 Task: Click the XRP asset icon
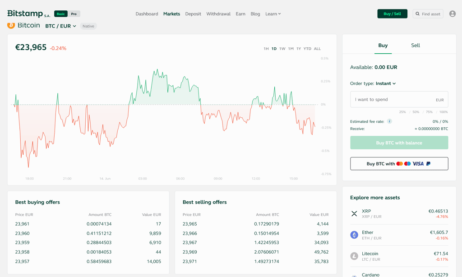pyautogui.click(x=354, y=213)
